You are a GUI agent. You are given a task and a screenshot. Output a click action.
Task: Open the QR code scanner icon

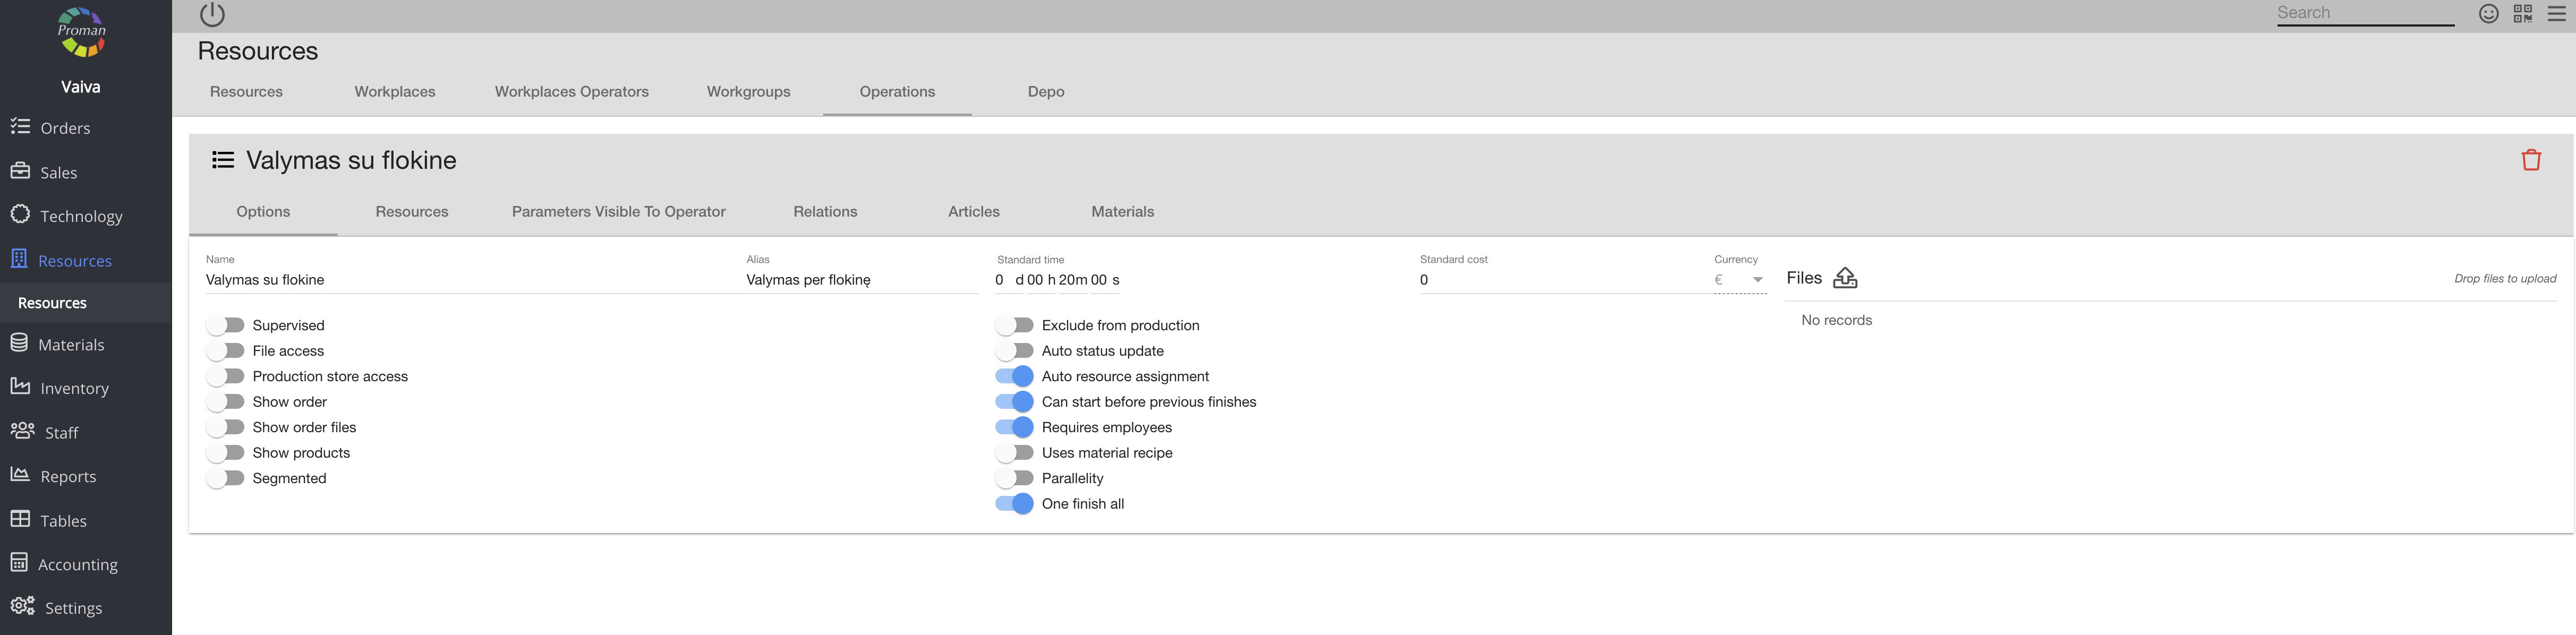pyautogui.click(x=2522, y=14)
